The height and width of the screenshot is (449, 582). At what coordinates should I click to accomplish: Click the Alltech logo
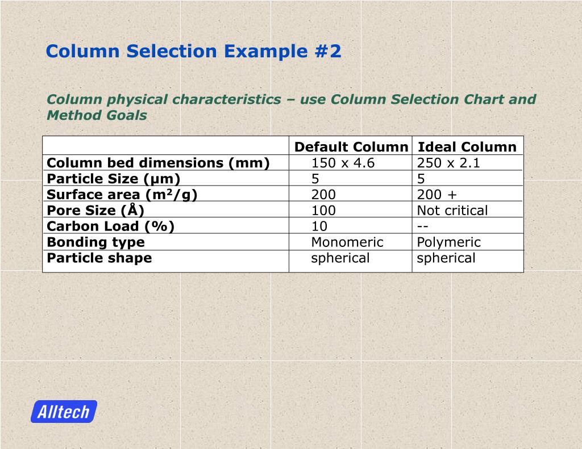click(64, 412)
